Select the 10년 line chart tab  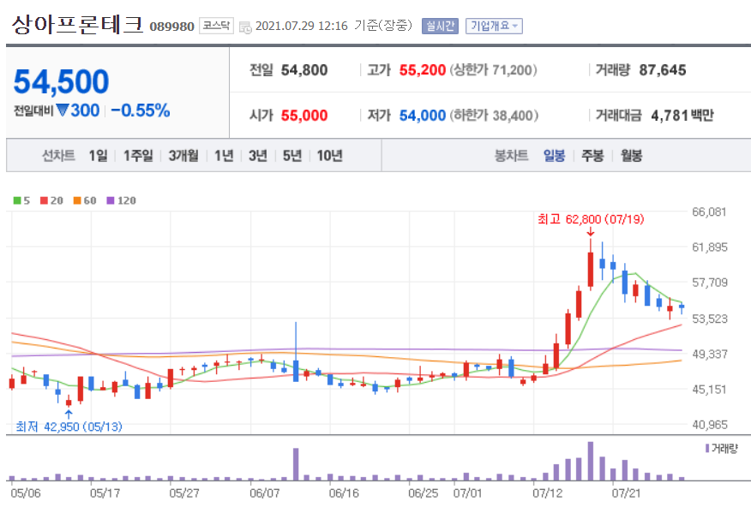pos(329,156)
